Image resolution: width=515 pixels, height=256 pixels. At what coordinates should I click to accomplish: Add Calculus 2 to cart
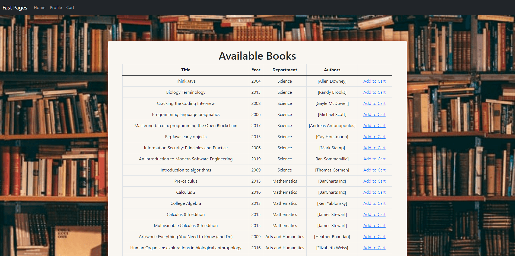tap(374, 192)
